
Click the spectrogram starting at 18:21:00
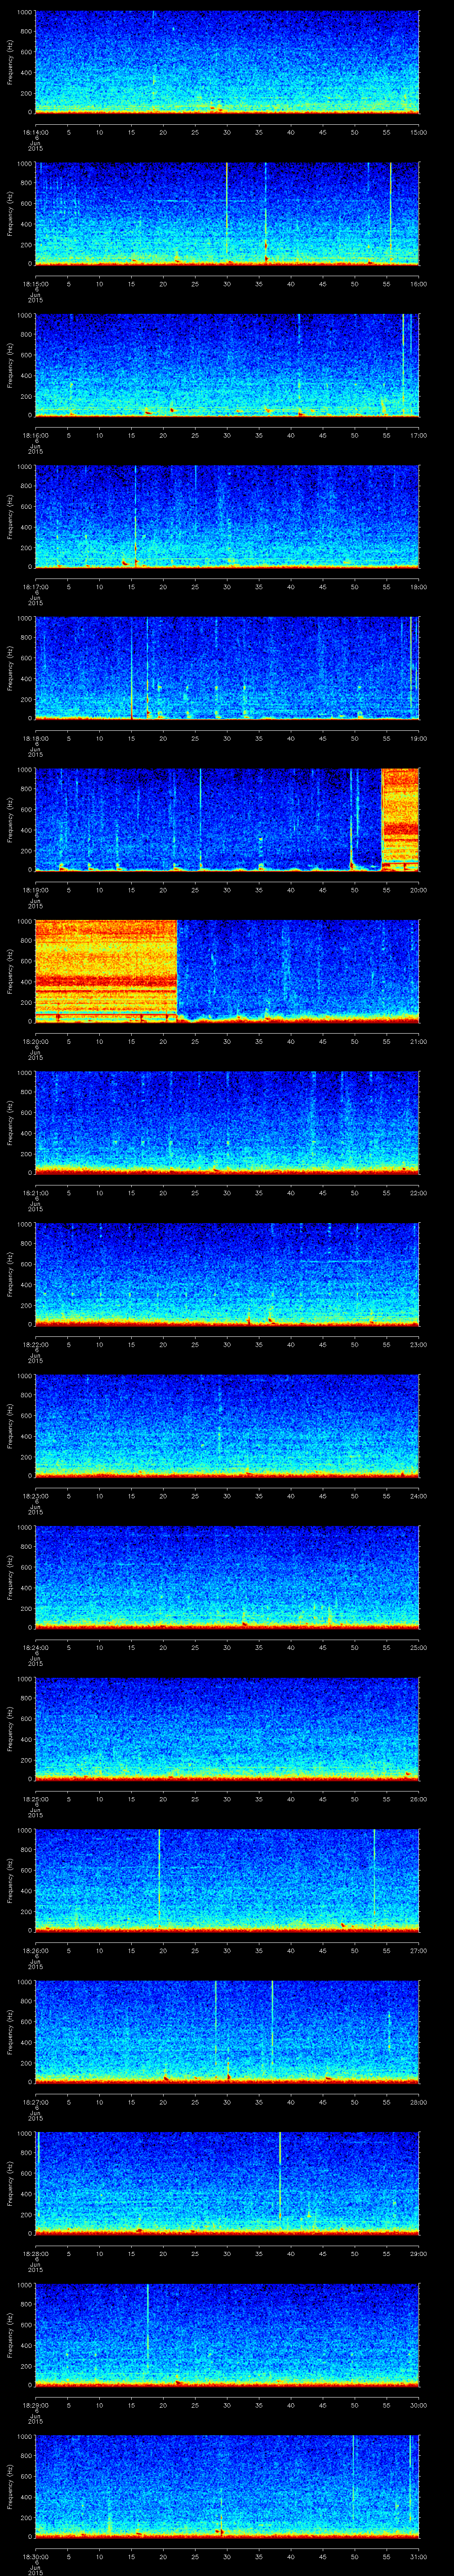click(x=227, y=1122)
